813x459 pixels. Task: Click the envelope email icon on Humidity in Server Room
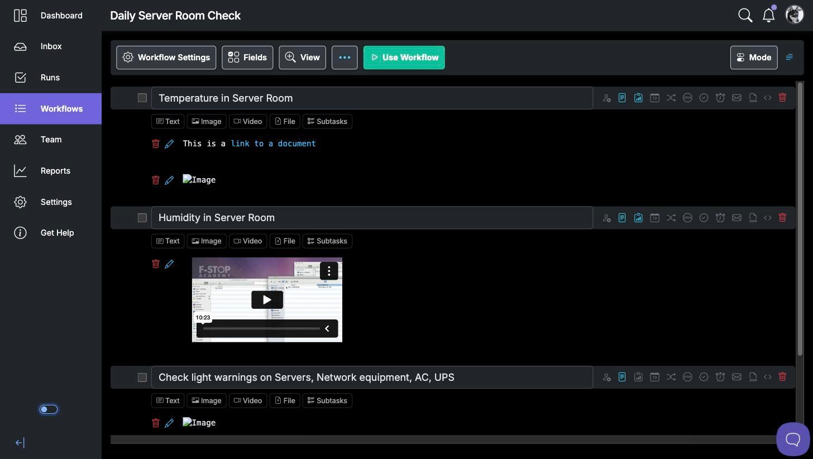737,218
